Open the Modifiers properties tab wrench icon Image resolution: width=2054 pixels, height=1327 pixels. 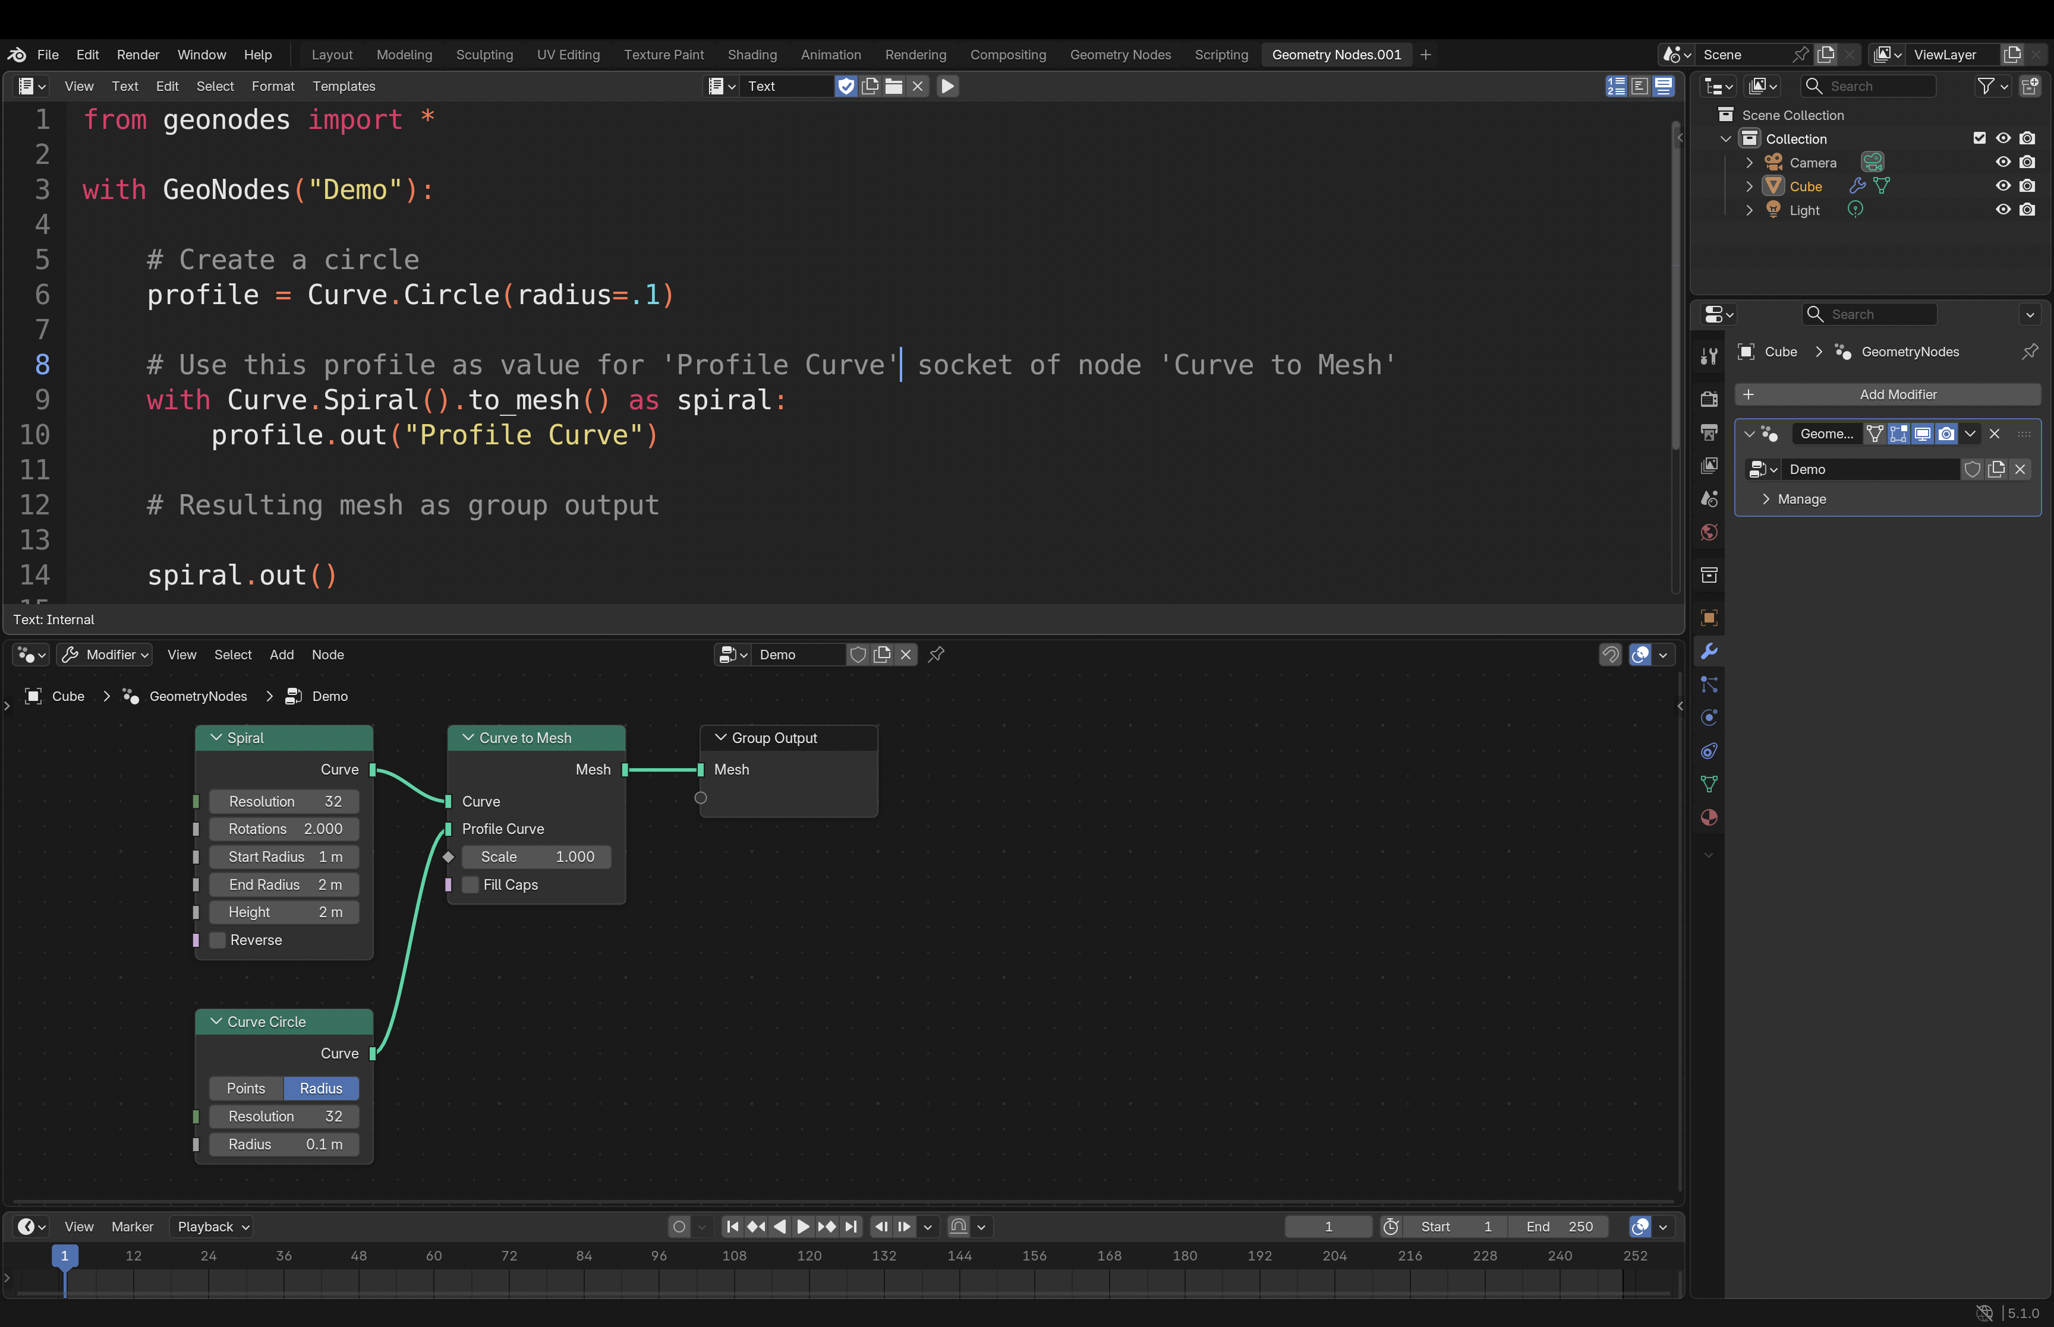(x=1709, y=652)
